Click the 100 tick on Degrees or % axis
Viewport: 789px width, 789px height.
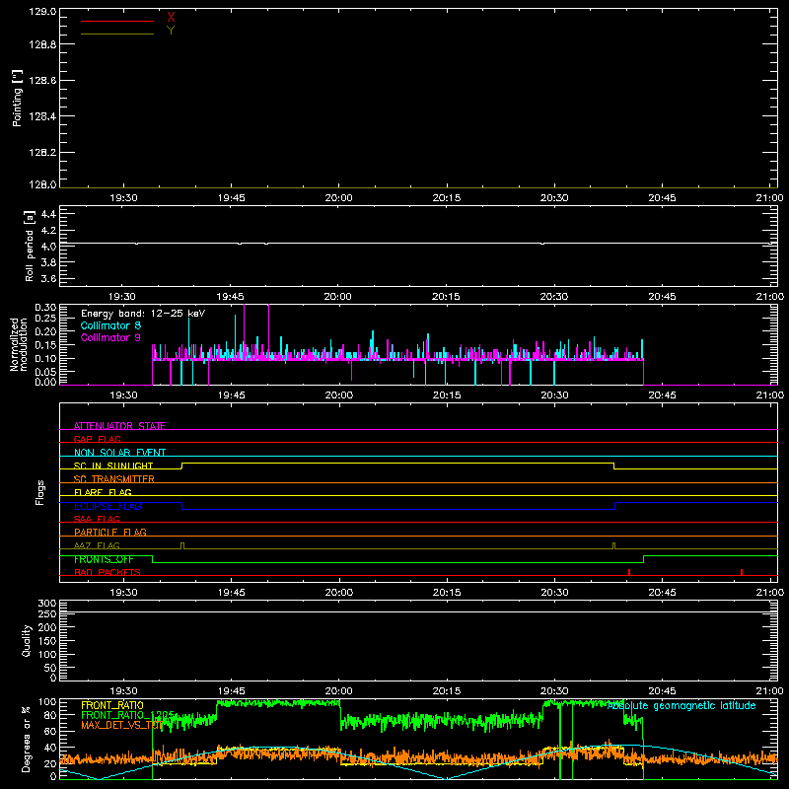click(46, 702)
